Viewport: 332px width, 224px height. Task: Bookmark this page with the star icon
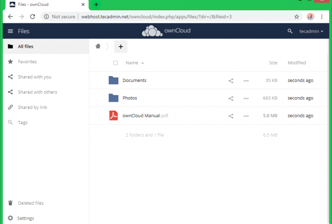pos(297,17)
